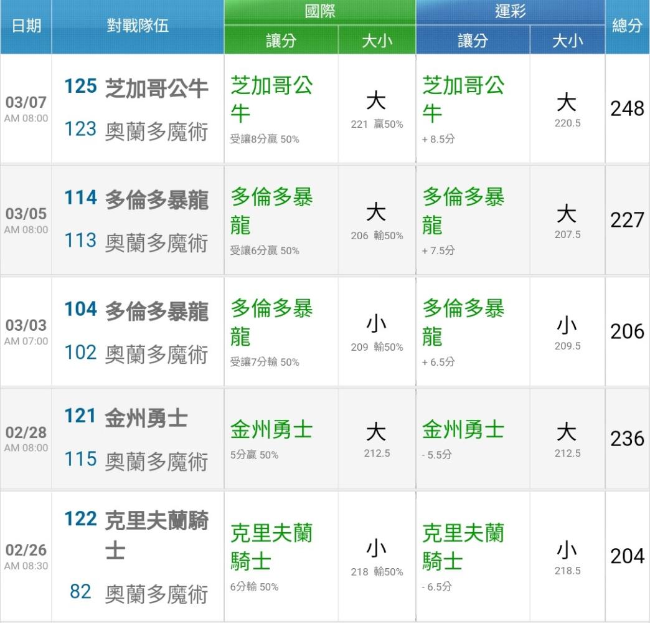
Task: Click the 220.5 運彩 total line
Action: pos(568,123)
